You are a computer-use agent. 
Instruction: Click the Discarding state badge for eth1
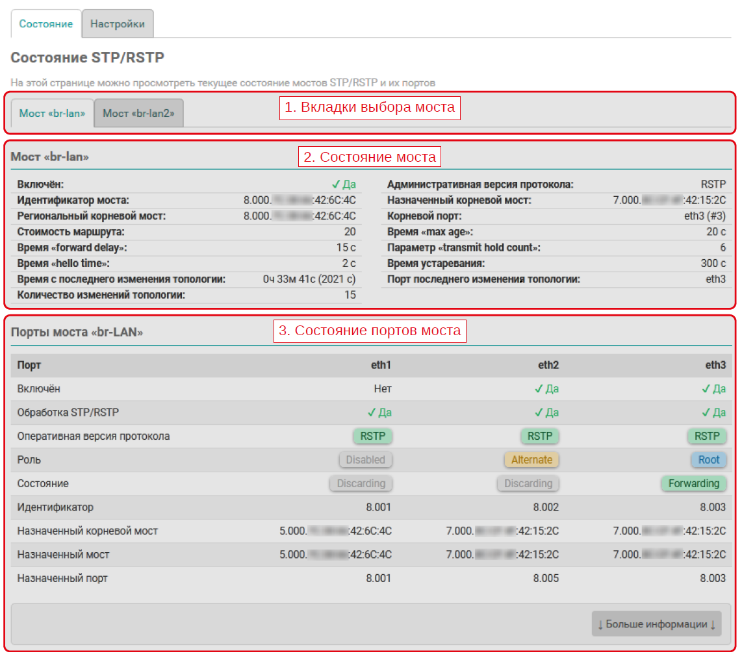click(x=361, y=483)
